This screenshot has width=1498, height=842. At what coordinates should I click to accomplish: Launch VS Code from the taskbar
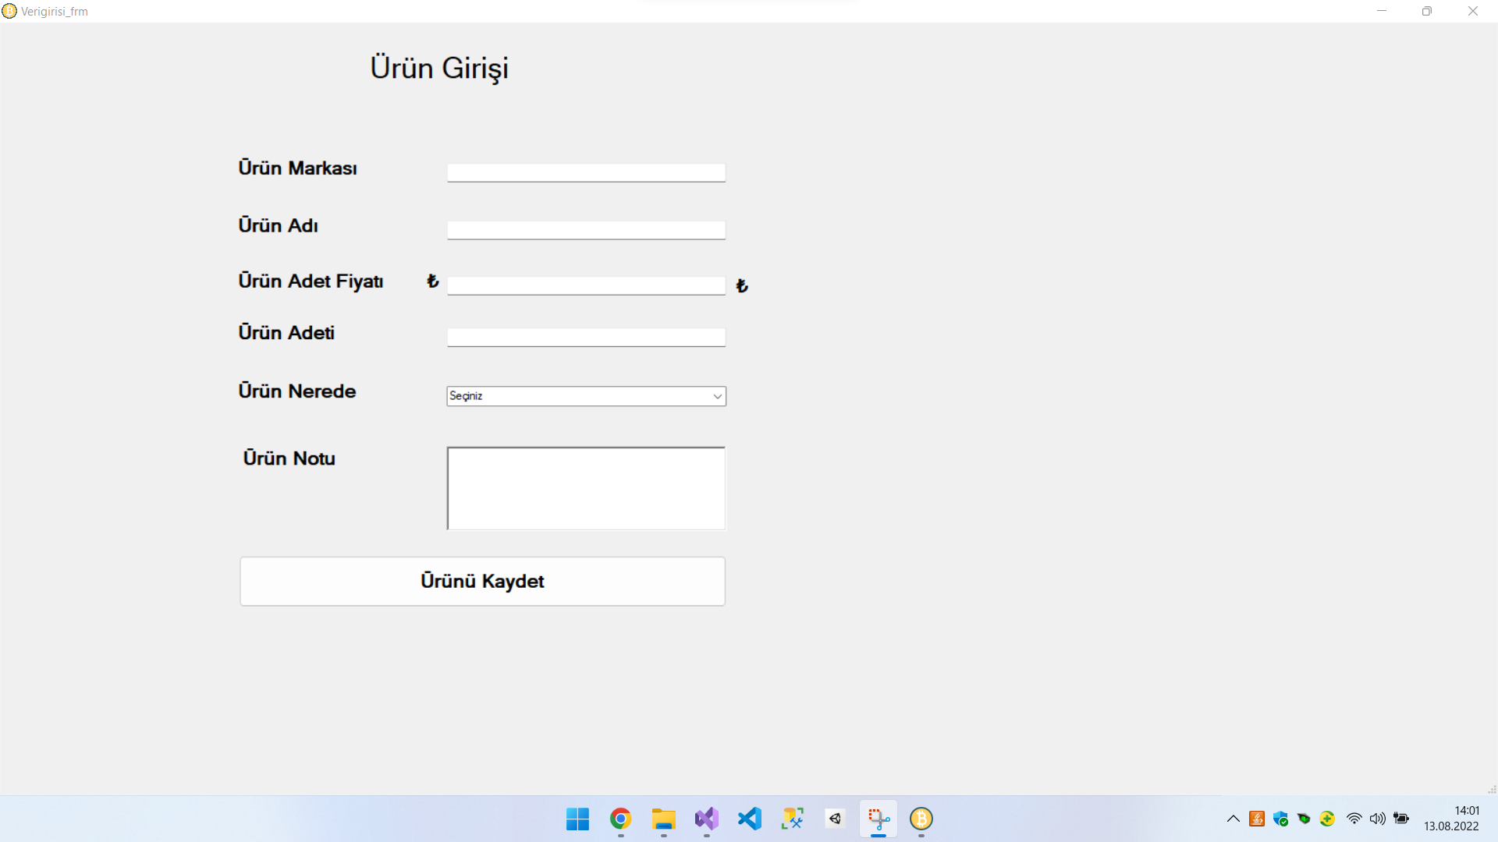point(749,819)
